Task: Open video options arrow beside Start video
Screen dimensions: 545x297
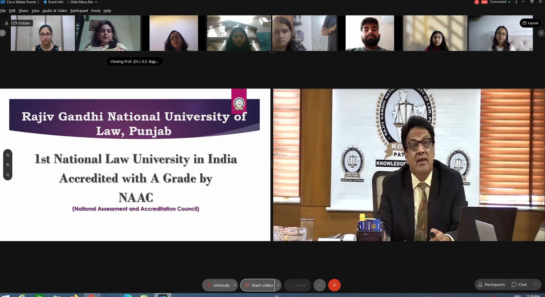Action: [278, 285]
